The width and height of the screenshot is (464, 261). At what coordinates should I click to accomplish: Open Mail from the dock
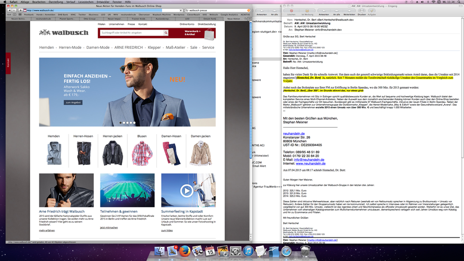tap(172, 252)
